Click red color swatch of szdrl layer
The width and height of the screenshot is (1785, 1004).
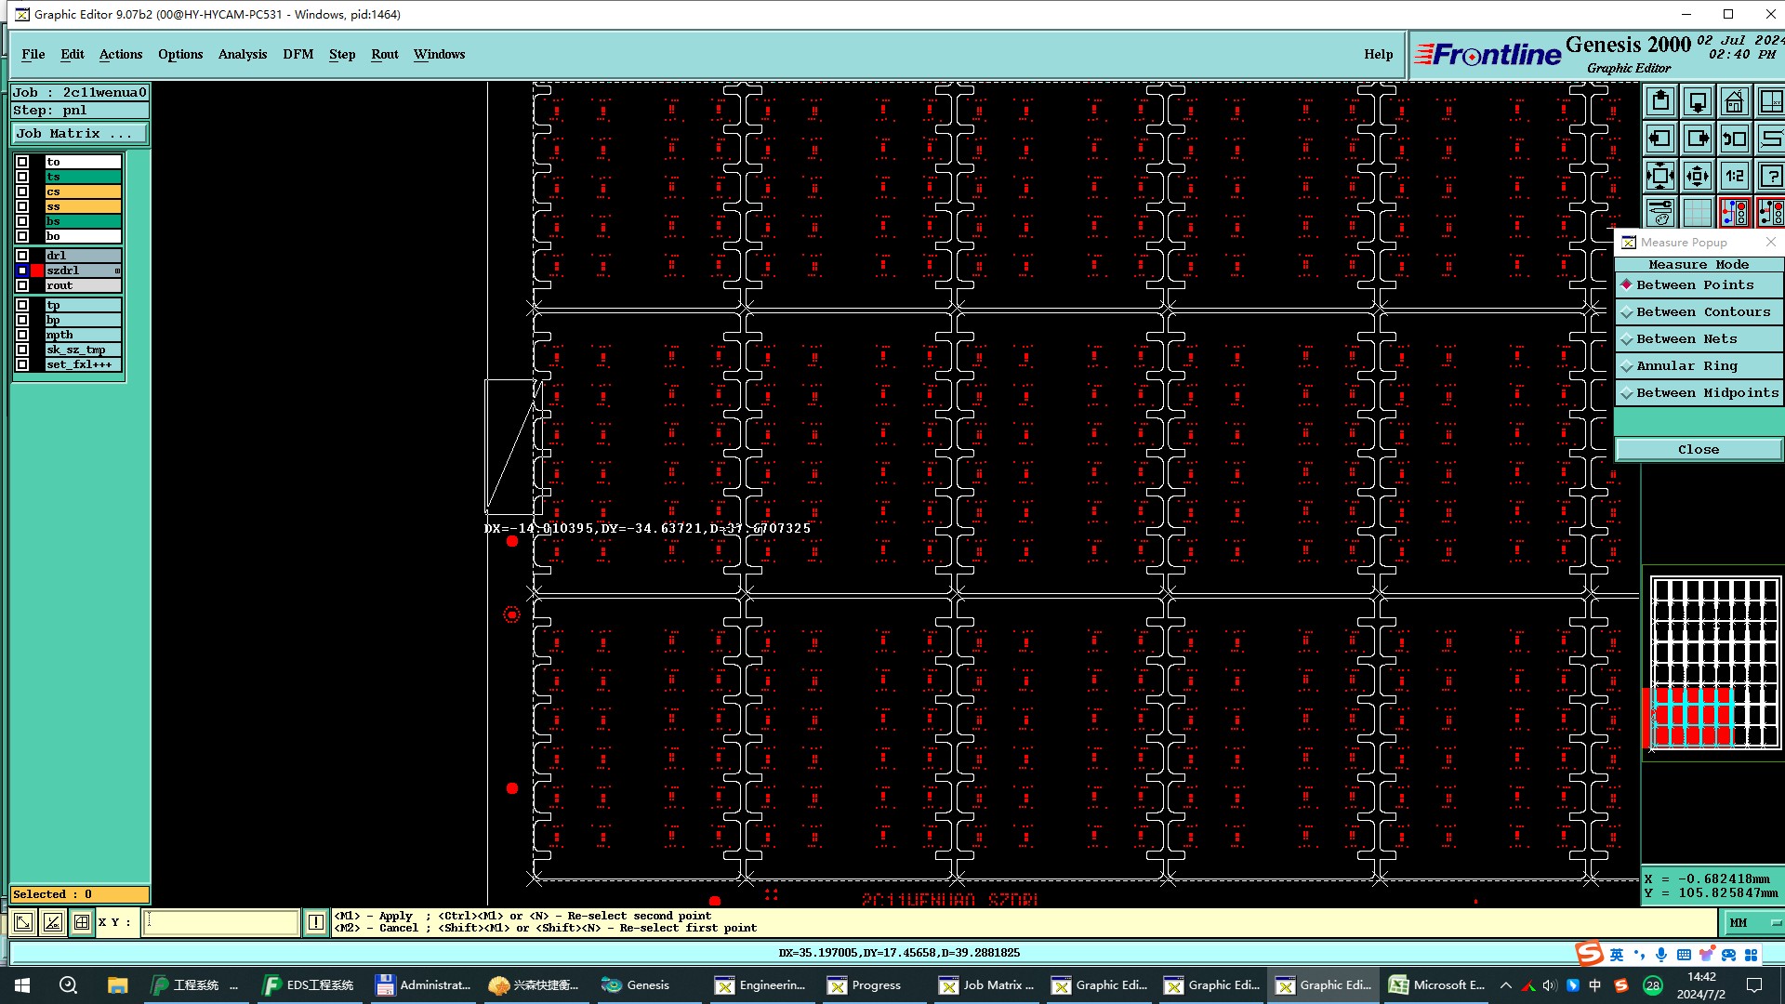click(x=37, y=271)
